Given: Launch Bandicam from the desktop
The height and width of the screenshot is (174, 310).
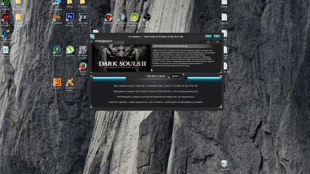Looking at the screenshot, I should click(x=108, y=18).
